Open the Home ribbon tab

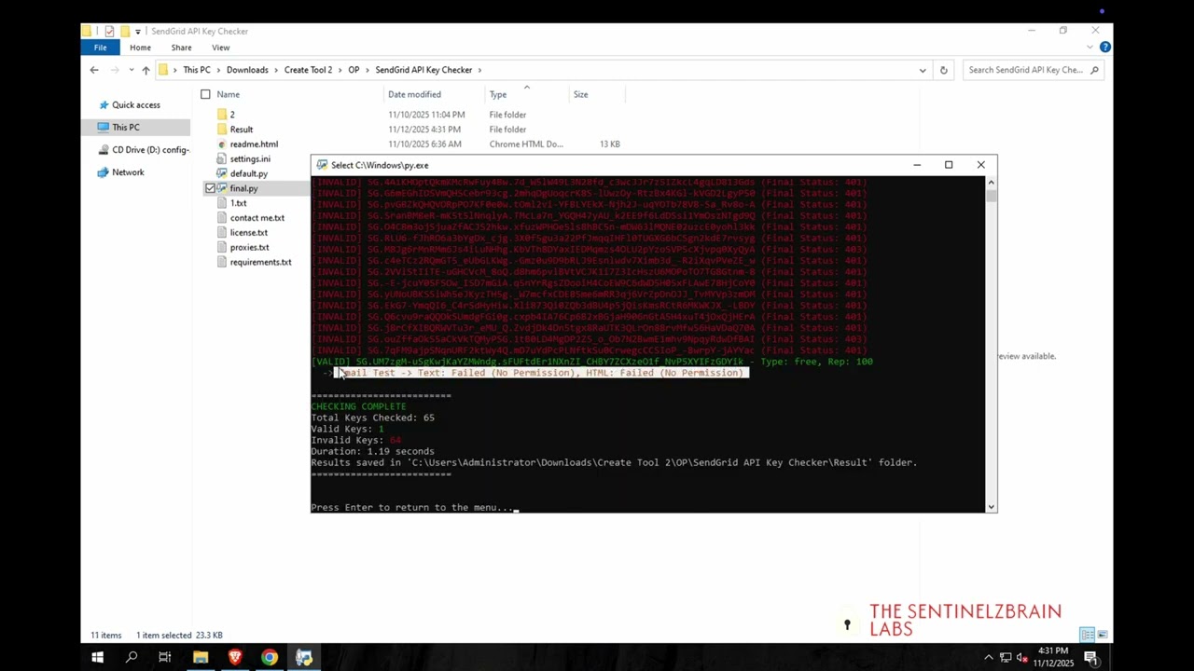(x=140, y=48)
